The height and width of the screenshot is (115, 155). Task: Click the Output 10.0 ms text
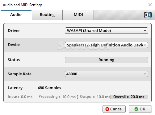coord(95,97)
